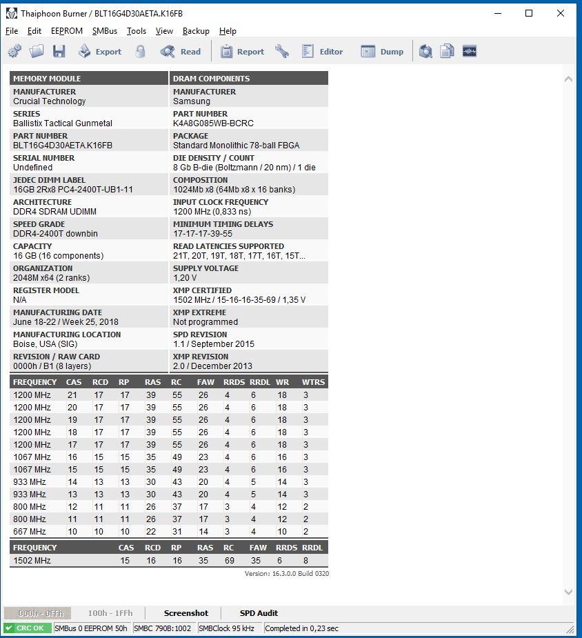Open the File menu
The image size is (582, 638).
12,31
